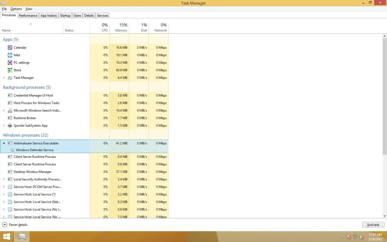Open the File menu

click(4, 9)
